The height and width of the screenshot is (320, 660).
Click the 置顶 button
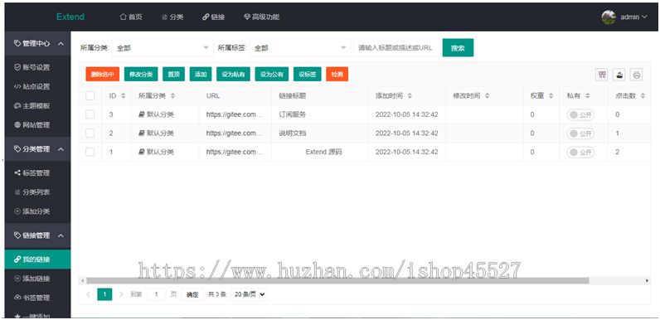(174, 74)
